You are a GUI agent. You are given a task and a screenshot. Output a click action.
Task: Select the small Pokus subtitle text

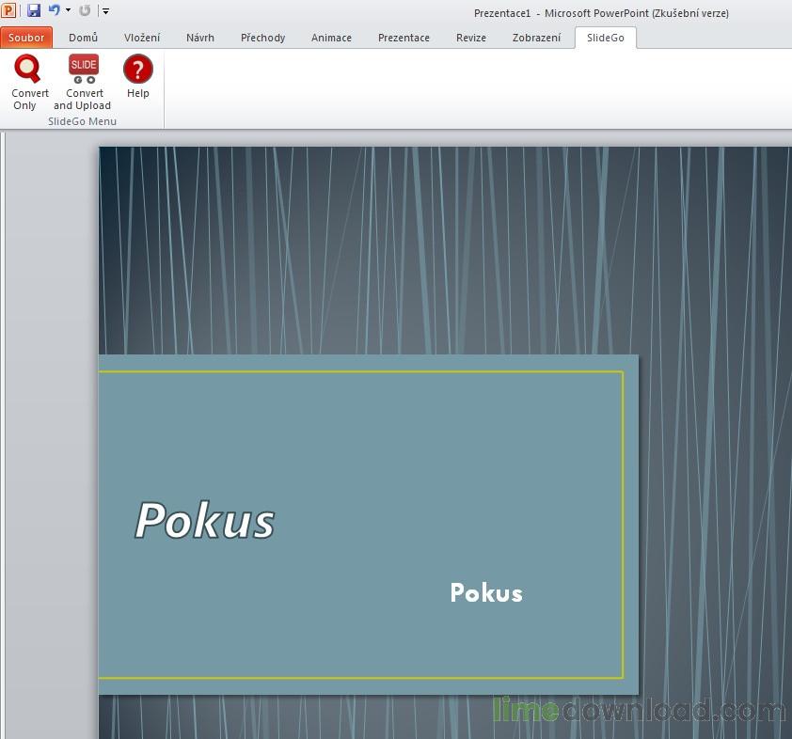pos(486,592)
